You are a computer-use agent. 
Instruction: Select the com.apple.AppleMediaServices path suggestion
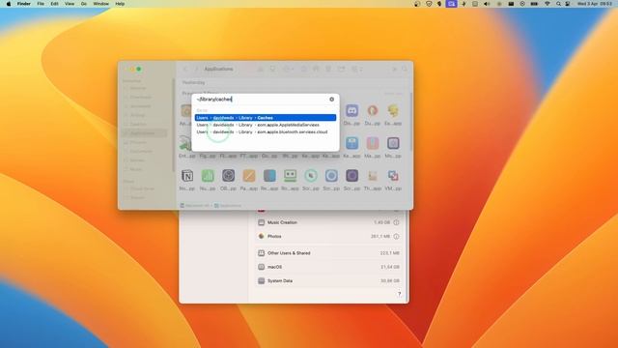(x=266, y=125)
